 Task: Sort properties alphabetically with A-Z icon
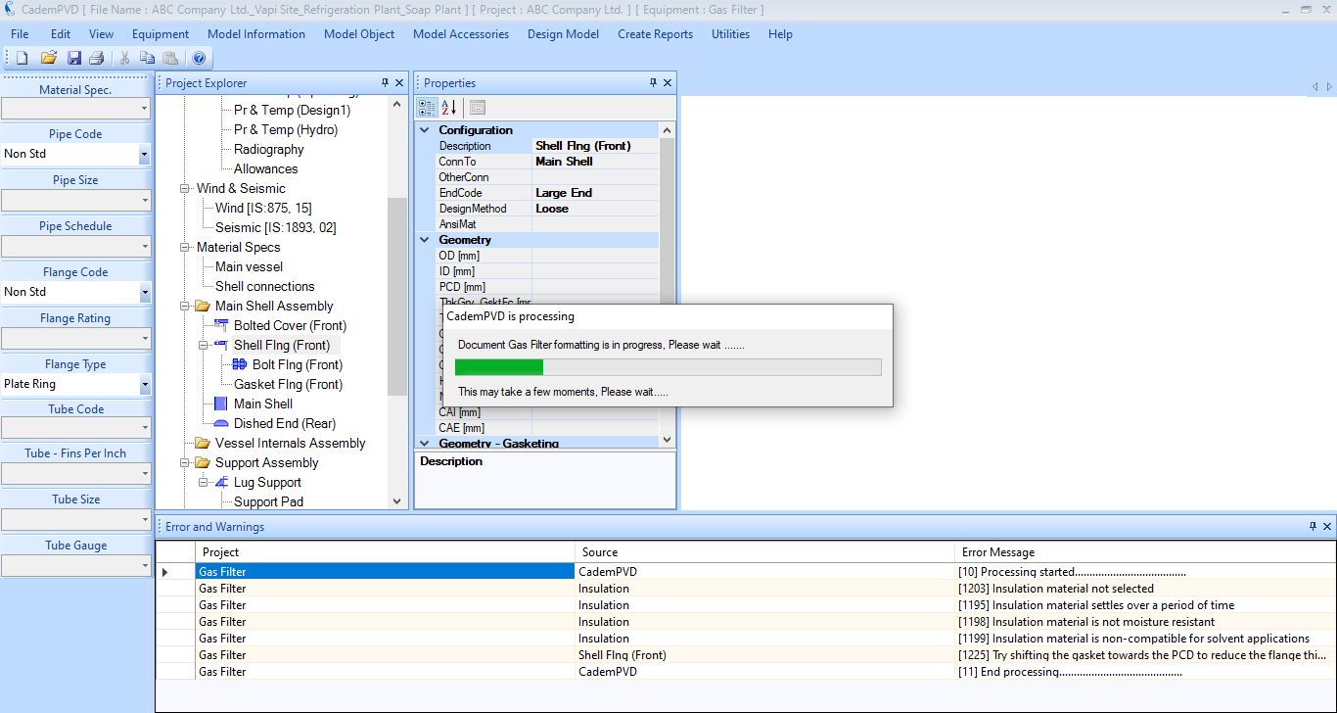pyautogui.click(x=449, y=108)
